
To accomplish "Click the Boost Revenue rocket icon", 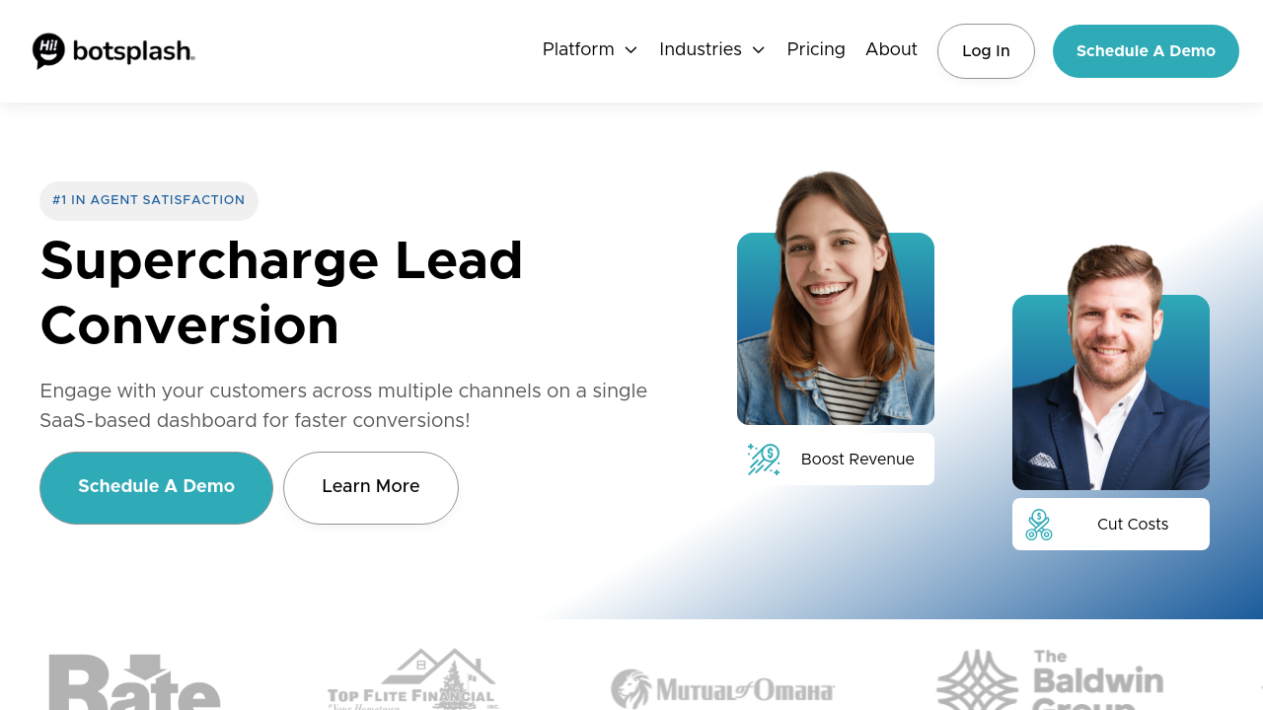I will pos(764,460).
